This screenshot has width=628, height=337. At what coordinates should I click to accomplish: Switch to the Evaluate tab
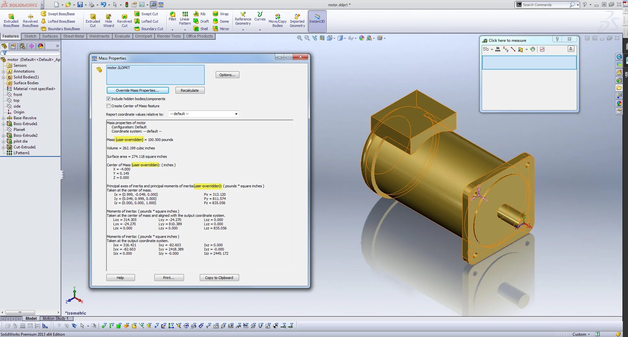tap(122, 36)
